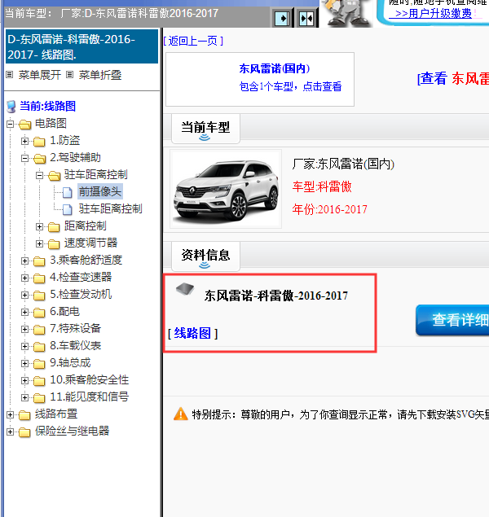The image size is (489, 517).
Task: Click folder icon next to 5.检查发动机
Action: [39, 296]
